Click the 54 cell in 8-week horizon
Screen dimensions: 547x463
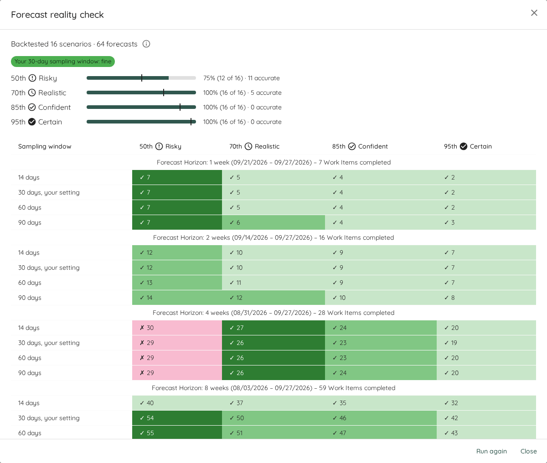(x=177, y=418)
